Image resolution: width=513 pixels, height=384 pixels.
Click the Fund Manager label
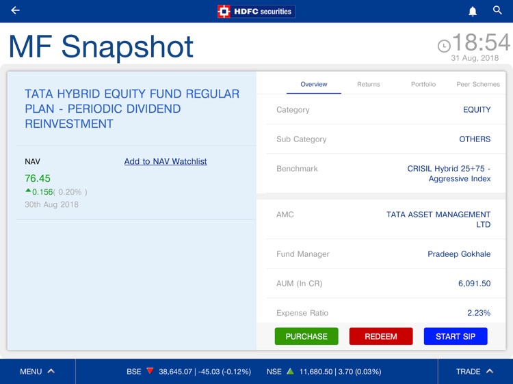tap(302, 254)
